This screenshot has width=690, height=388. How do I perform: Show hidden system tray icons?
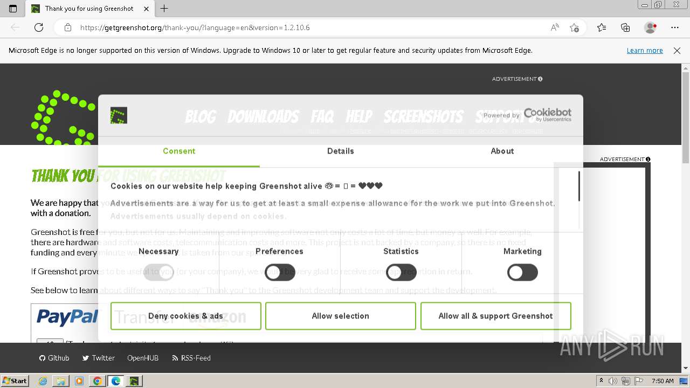click(x=601, y=381)
